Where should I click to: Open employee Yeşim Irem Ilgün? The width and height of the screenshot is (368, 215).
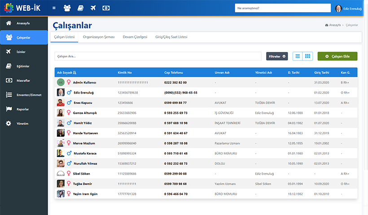click(85, 194)
